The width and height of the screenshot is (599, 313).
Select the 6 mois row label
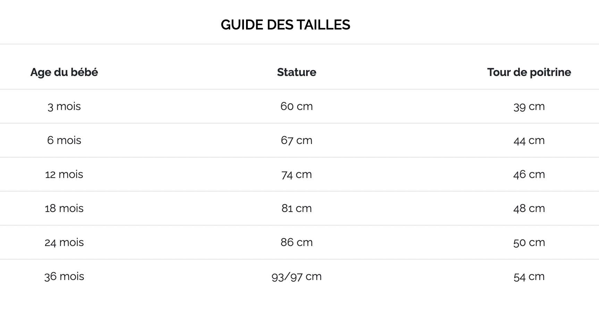[x=64, y=140]
